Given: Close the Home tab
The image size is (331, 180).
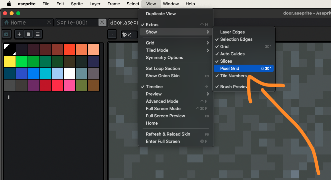Looking at the screenshot, I should pyautogui.click(x=49, y=23).
